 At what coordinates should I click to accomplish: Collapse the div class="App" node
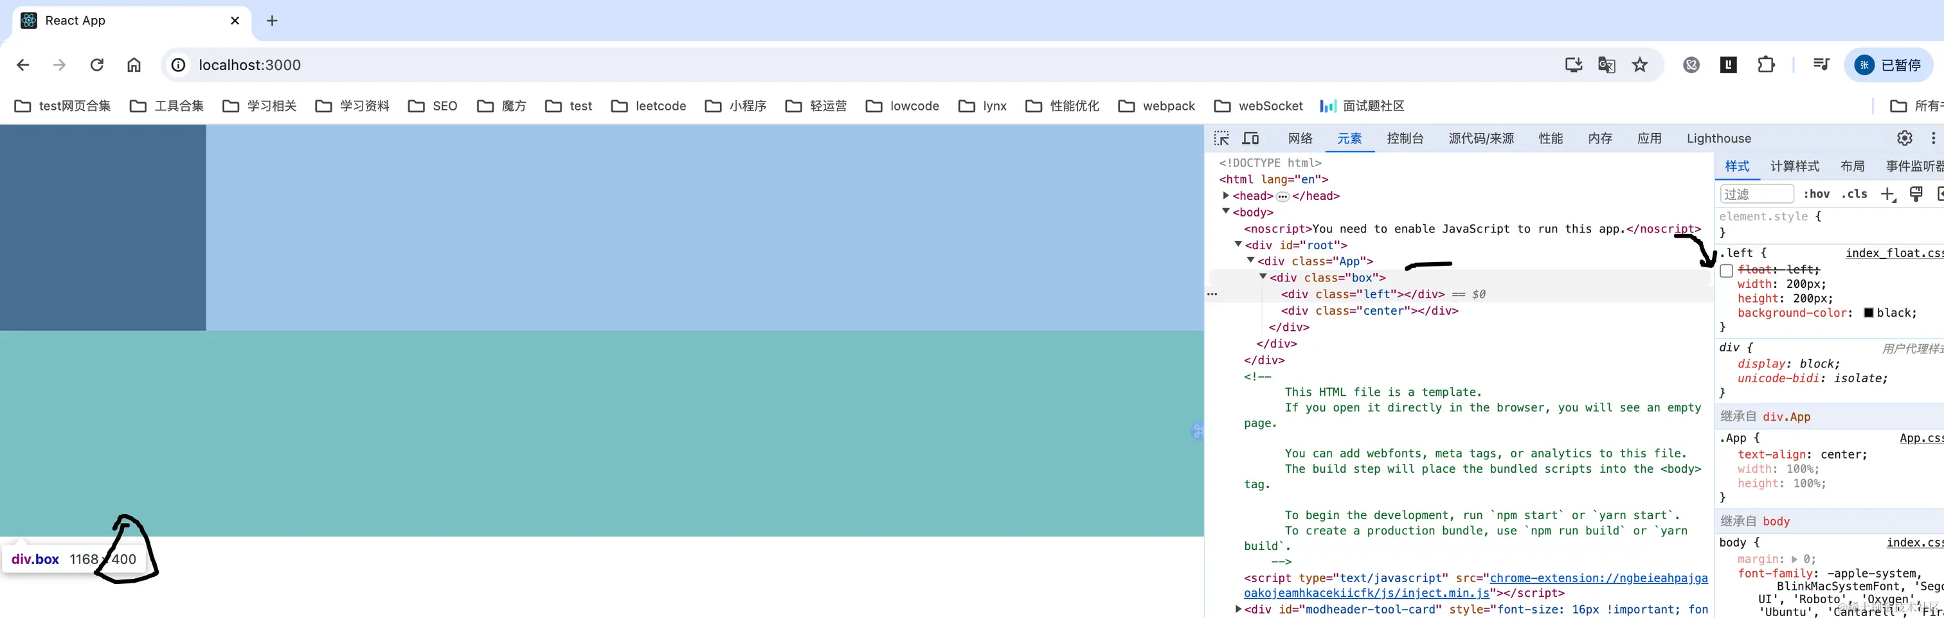[x=1250, y=260]
